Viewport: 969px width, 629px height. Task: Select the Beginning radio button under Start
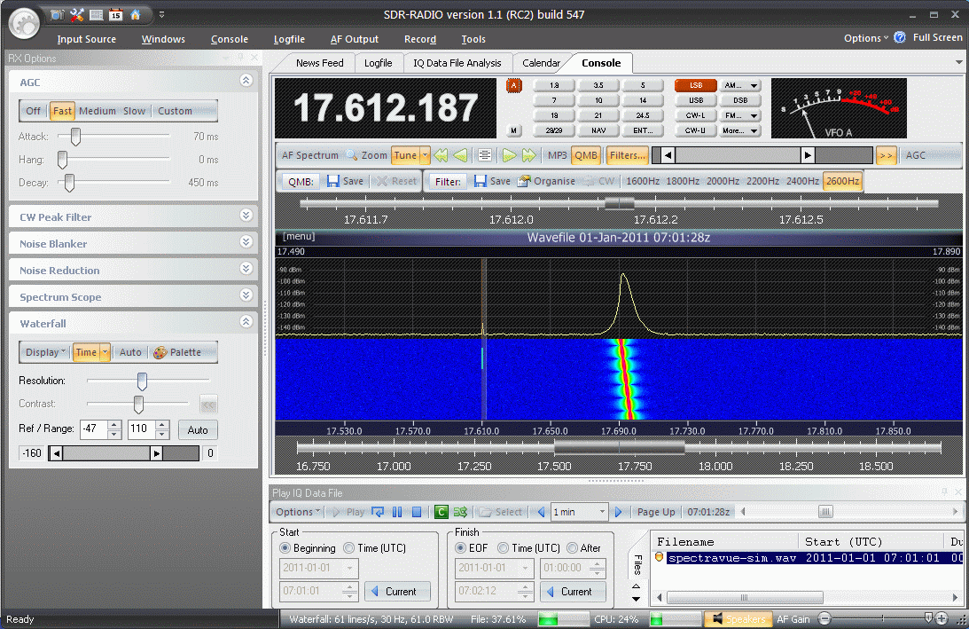285,548
